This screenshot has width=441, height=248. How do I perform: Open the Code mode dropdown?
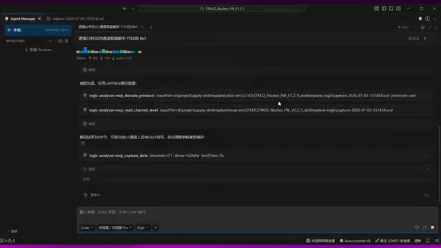click(87, 228)
